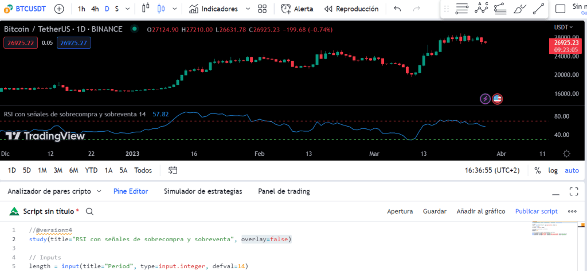Set range to 1D
The image size is (587, 271).
pyautogui.click(x=12, y=170)
